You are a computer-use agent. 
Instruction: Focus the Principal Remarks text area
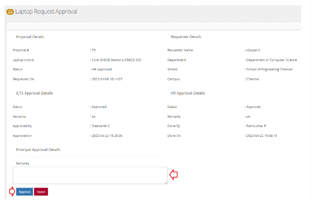(x=90, y=175)
